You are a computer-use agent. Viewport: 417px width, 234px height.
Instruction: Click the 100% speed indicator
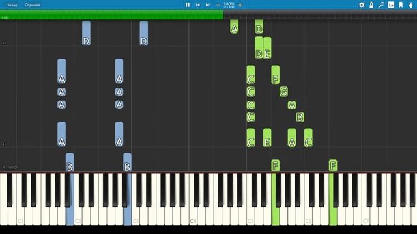229,4
